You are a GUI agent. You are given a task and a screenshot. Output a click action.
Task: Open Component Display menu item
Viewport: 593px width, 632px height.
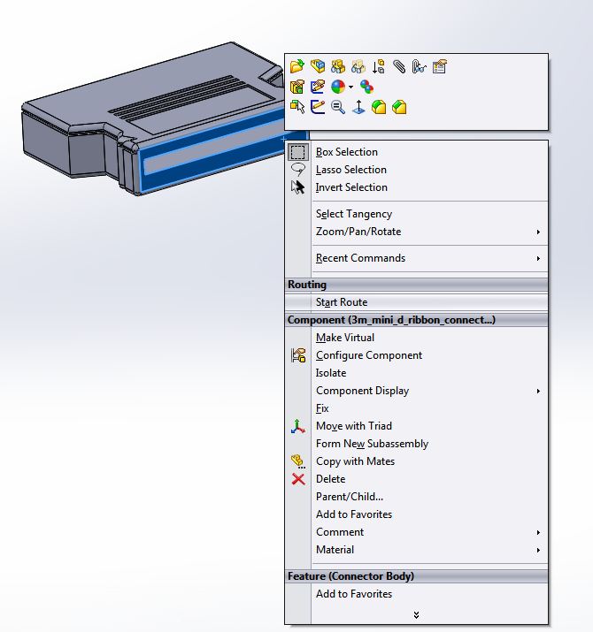tap(416, 391)
